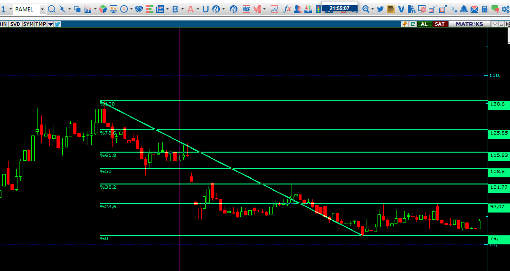Image resolution: width=510 pixels, height=271 pixels.
Task: Open the fx formula icon
Action: pyautogui.click(x=287, y=9)
